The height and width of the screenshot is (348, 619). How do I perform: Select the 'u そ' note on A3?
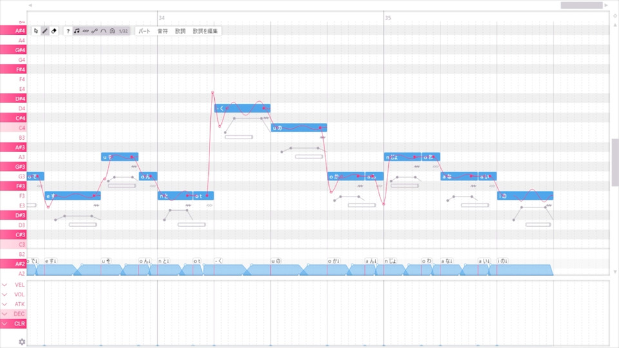click(120, 157)
